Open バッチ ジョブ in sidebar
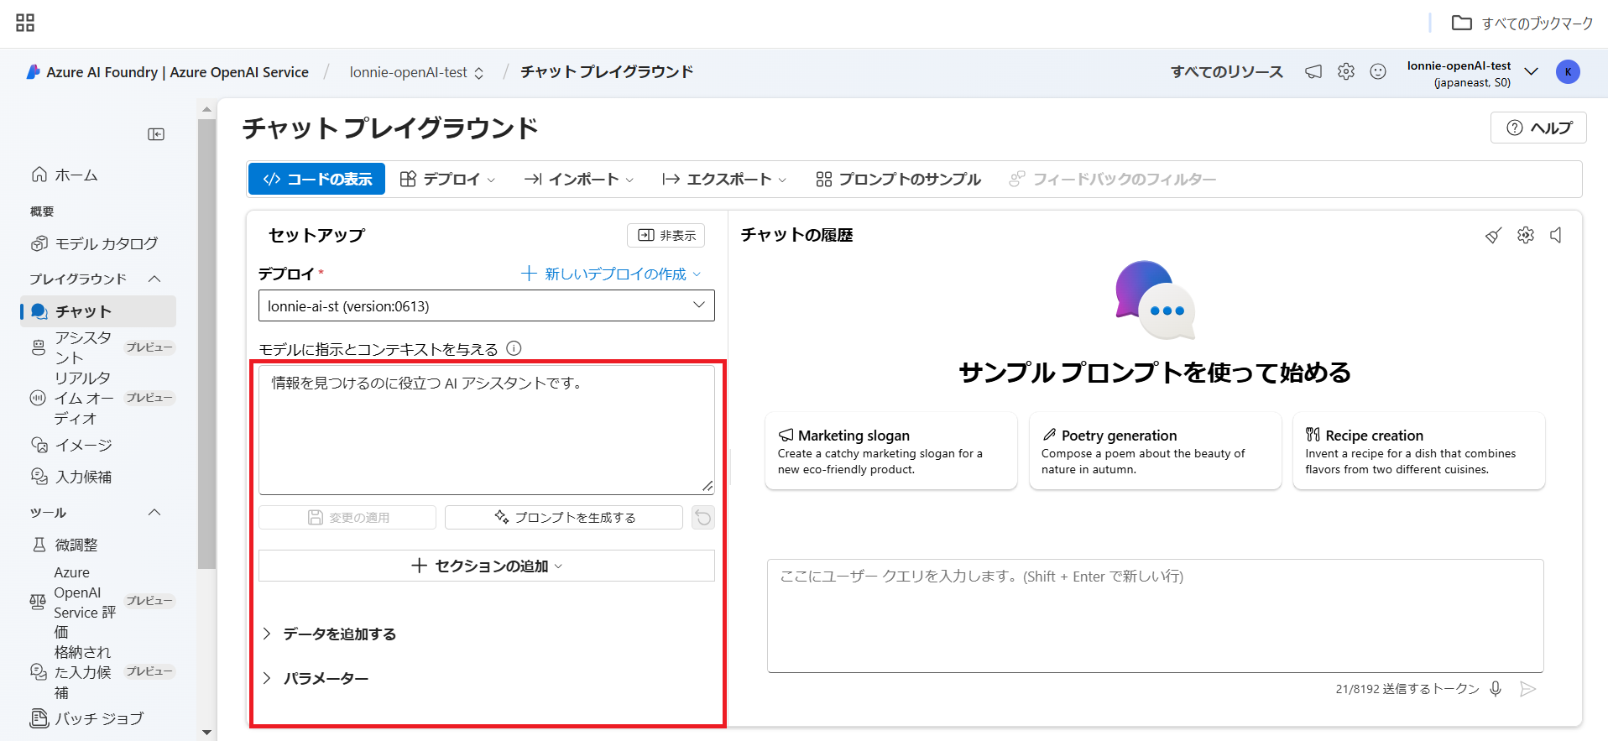Screen dimensions: 1608x741 [87, 718]
